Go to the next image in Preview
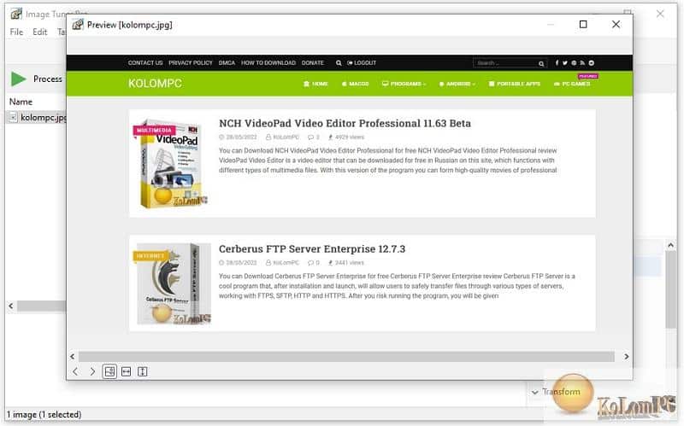The height and width of the screenshot is (426, 684). (x=92, y=371)
